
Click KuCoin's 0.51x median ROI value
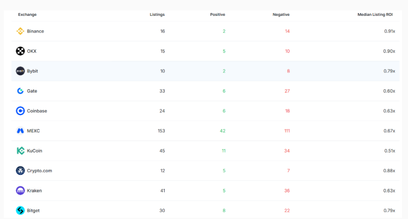389,151
